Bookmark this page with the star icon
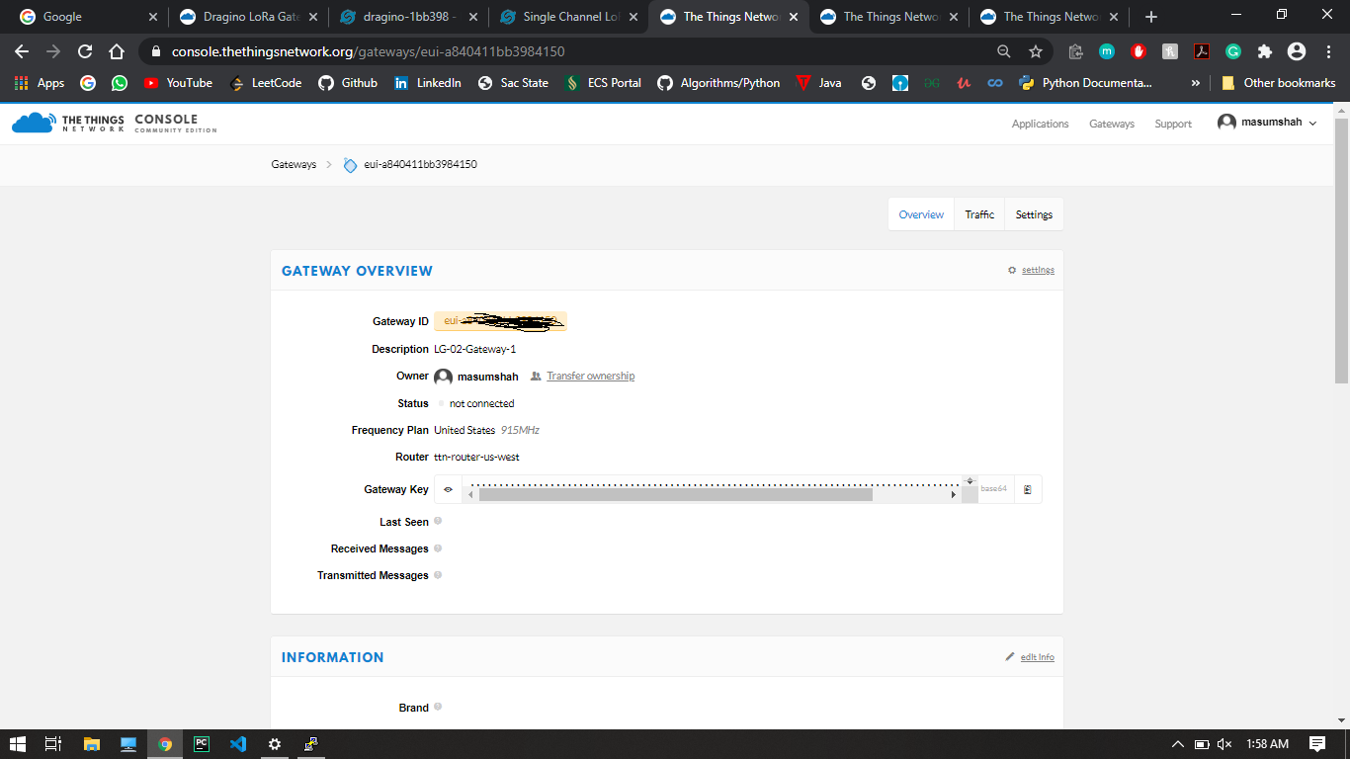 tap(1036, 51)
